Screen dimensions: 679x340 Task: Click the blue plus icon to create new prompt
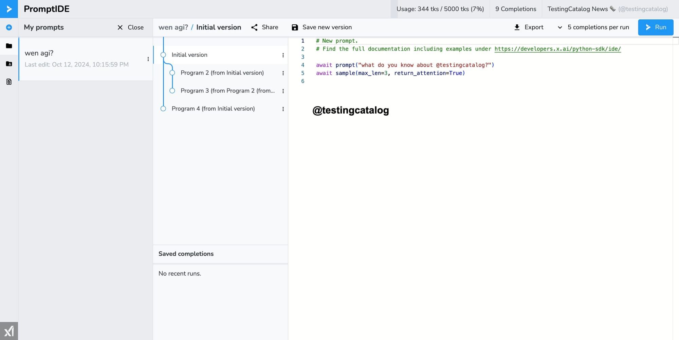[8, 27]
